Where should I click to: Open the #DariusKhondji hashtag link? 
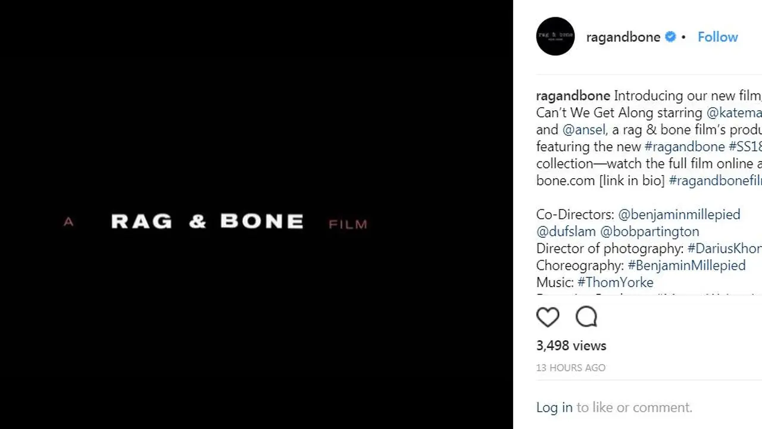(x=724, y=248)
